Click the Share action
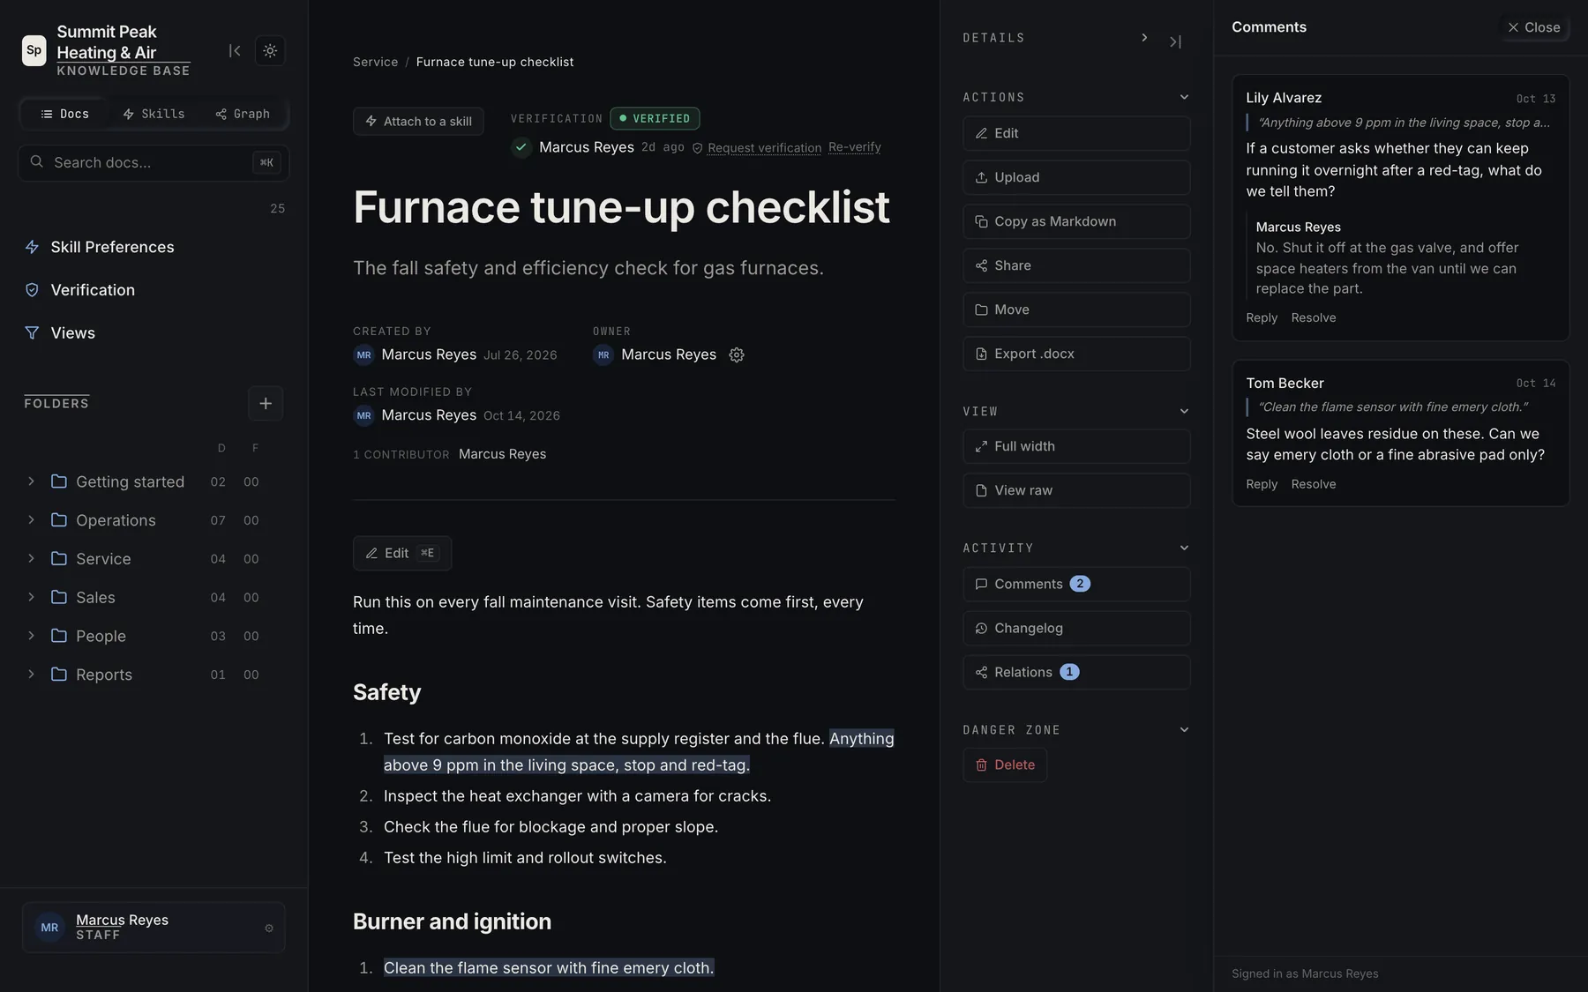Screen dimensions: 1588x992 point(1076,265)
